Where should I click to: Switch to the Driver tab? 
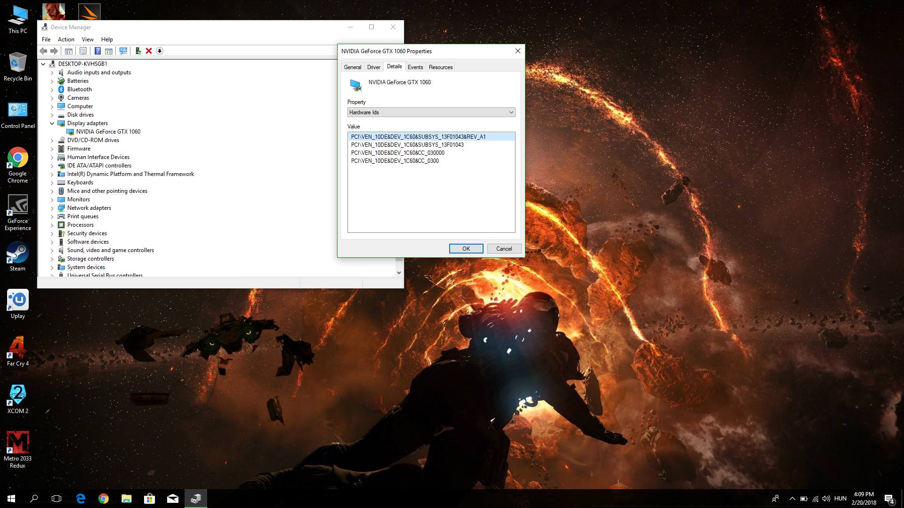pyautogui.click(x=373, y=67)
